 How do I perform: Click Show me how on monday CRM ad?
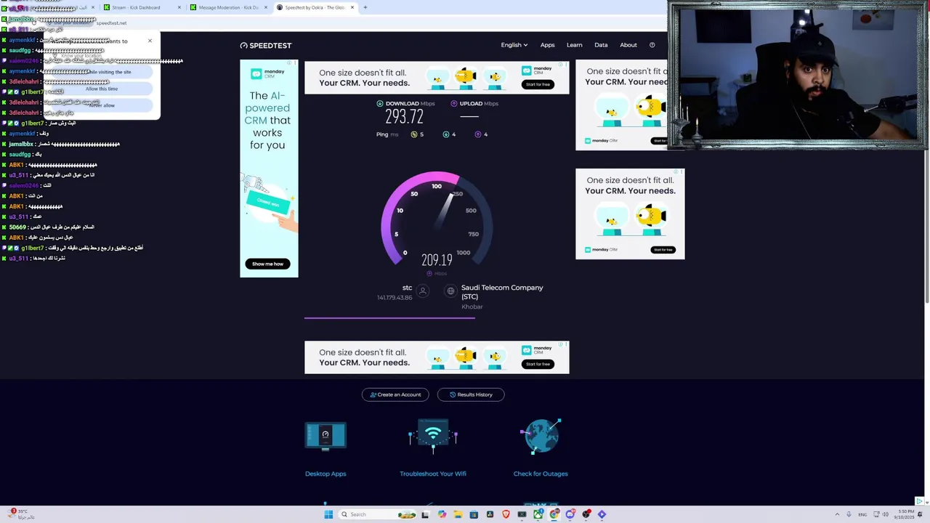[268, 264]
